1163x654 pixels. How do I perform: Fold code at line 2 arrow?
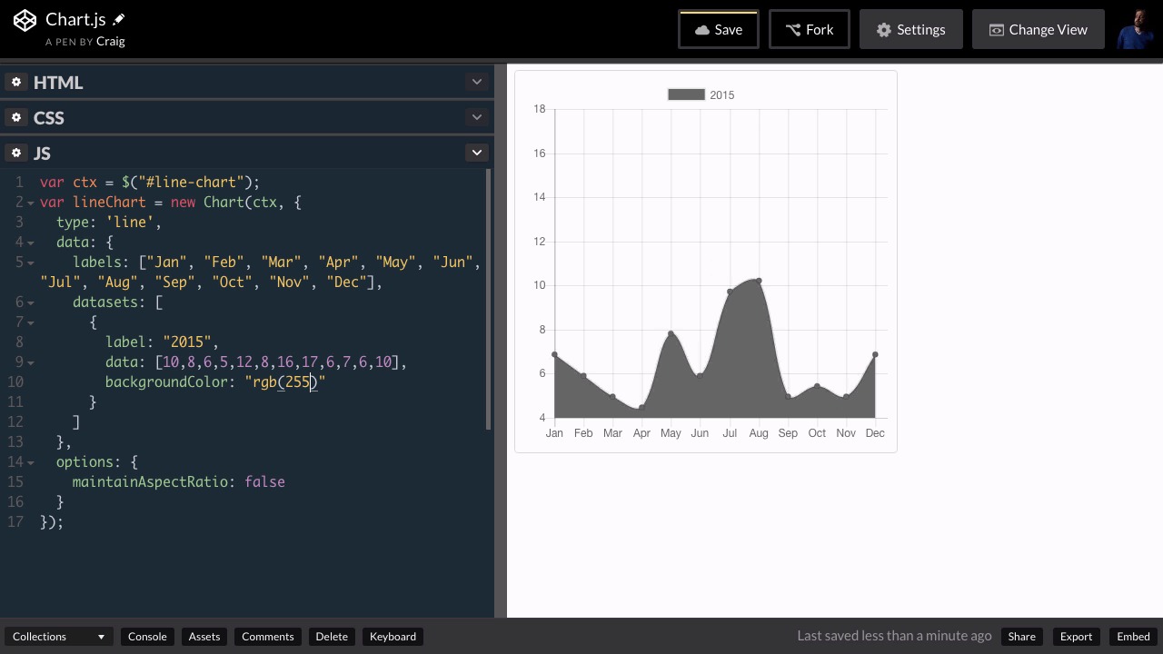[x=30, y=203]
